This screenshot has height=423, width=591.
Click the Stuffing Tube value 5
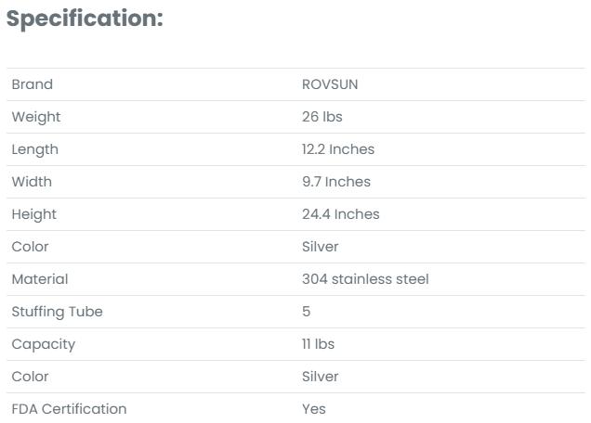click(x=307, y=312)
